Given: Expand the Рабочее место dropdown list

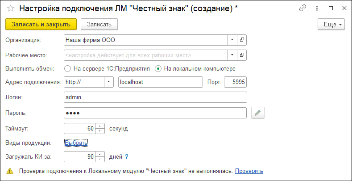Looking at the screenshot, I should click(232, 55).
